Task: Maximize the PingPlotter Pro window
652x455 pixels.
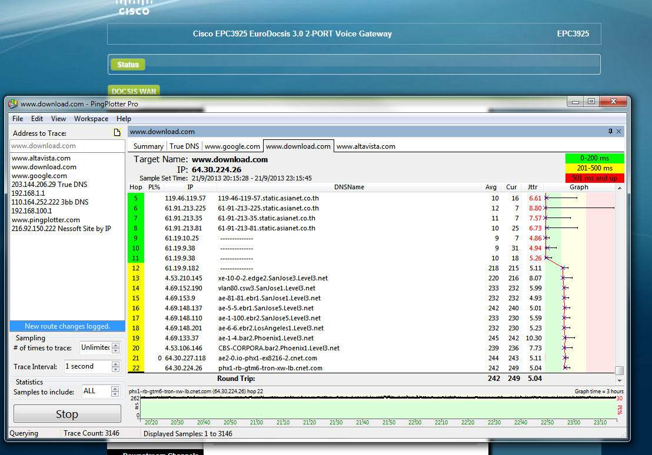Action: coord(591,101)
